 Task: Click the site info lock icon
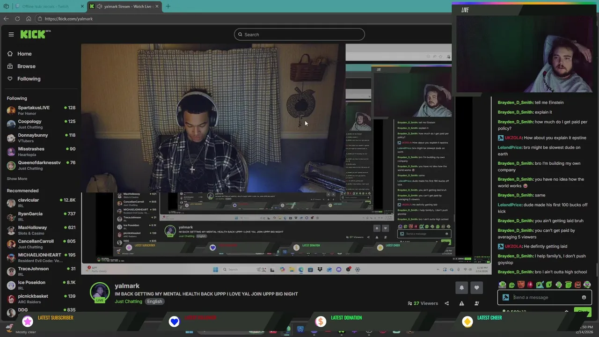[x=40, y=19]
